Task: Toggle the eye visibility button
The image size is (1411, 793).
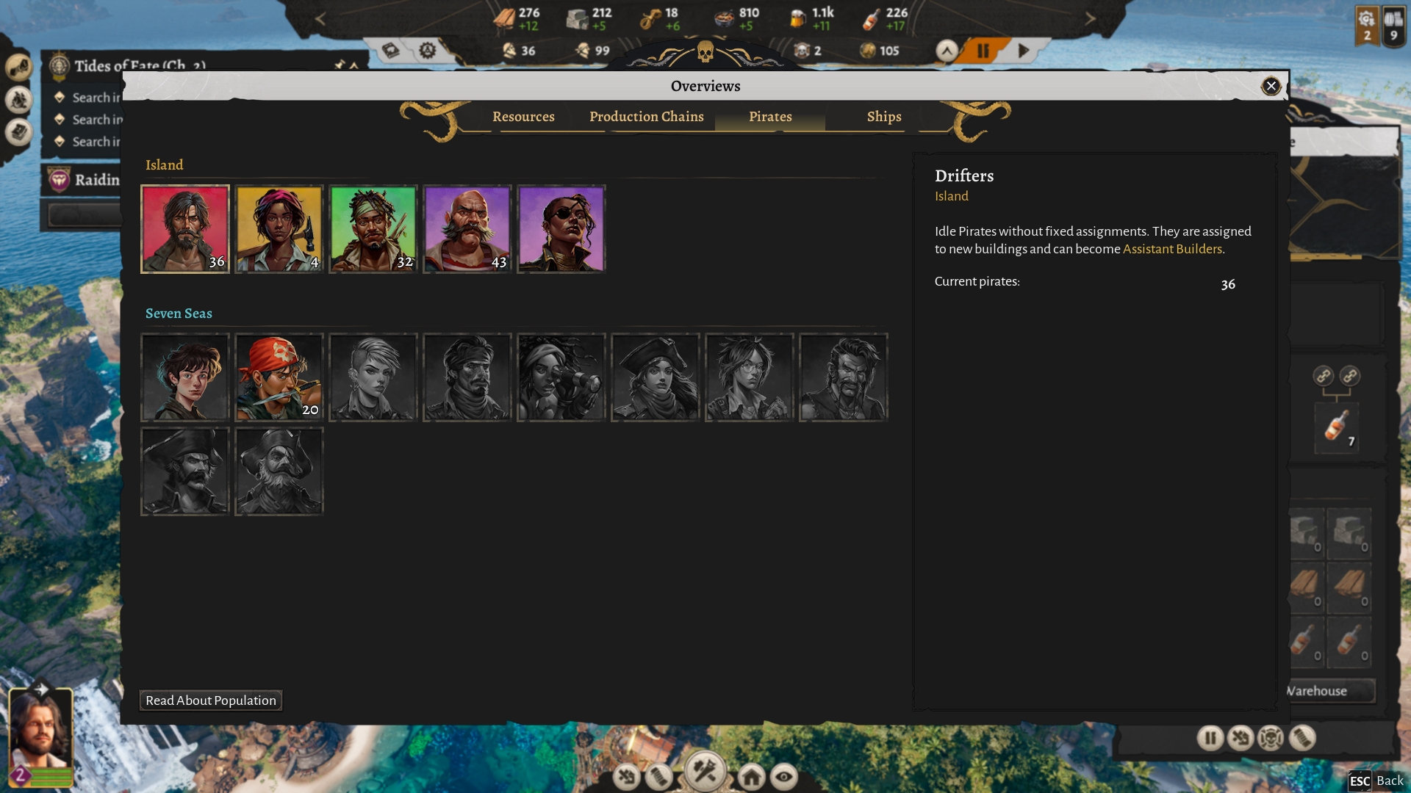Action: pos(784,776)
